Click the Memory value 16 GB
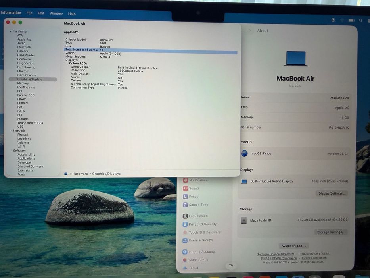The image size is (370, 278). pos(345,118)
